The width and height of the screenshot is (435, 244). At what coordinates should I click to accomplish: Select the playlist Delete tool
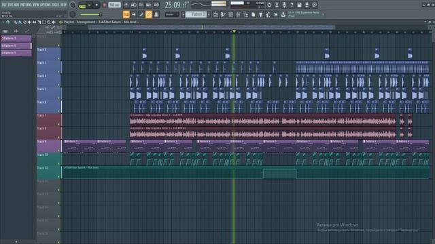(24, 22)
